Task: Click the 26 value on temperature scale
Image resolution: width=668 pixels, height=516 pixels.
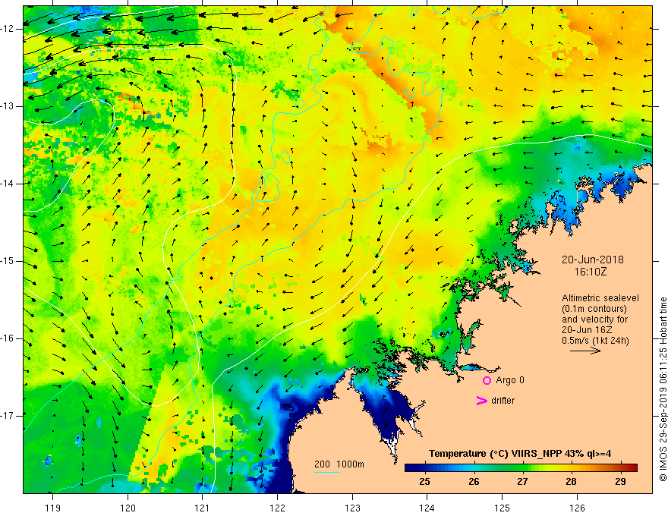Action: 474,482
